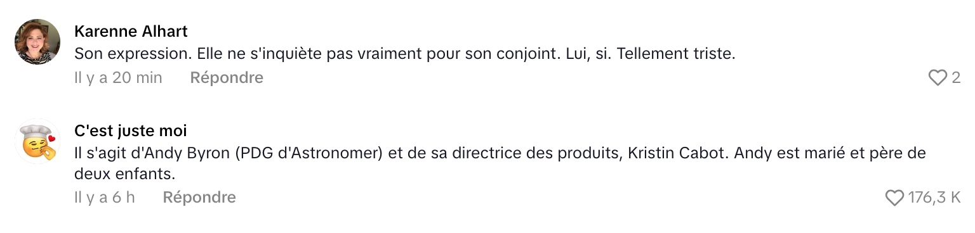The height and width of the screenshot is (233, 975).
Task: Click the username C'est juste moi
Action: pyautogui.click(x=131, y=131)
